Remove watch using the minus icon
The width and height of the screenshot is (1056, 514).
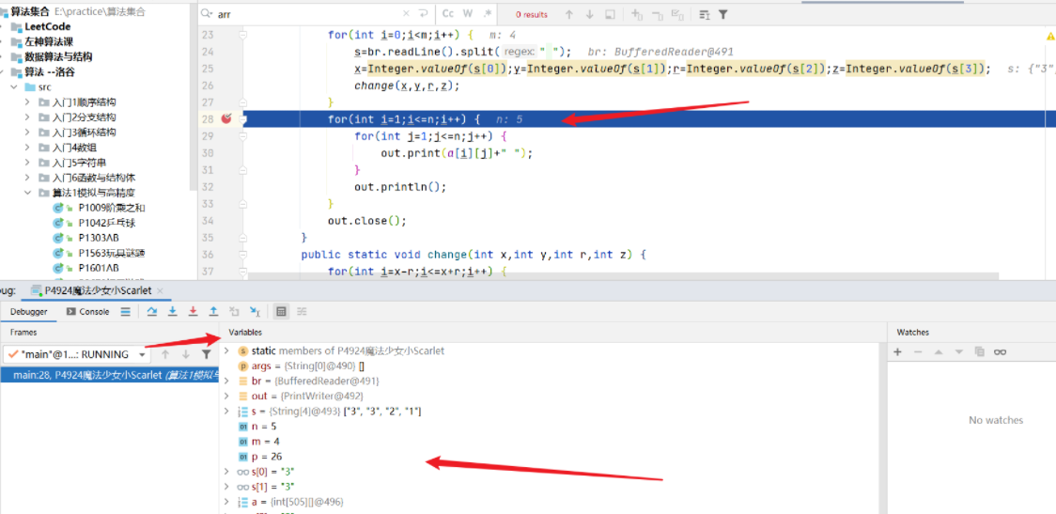click(917, 352)
